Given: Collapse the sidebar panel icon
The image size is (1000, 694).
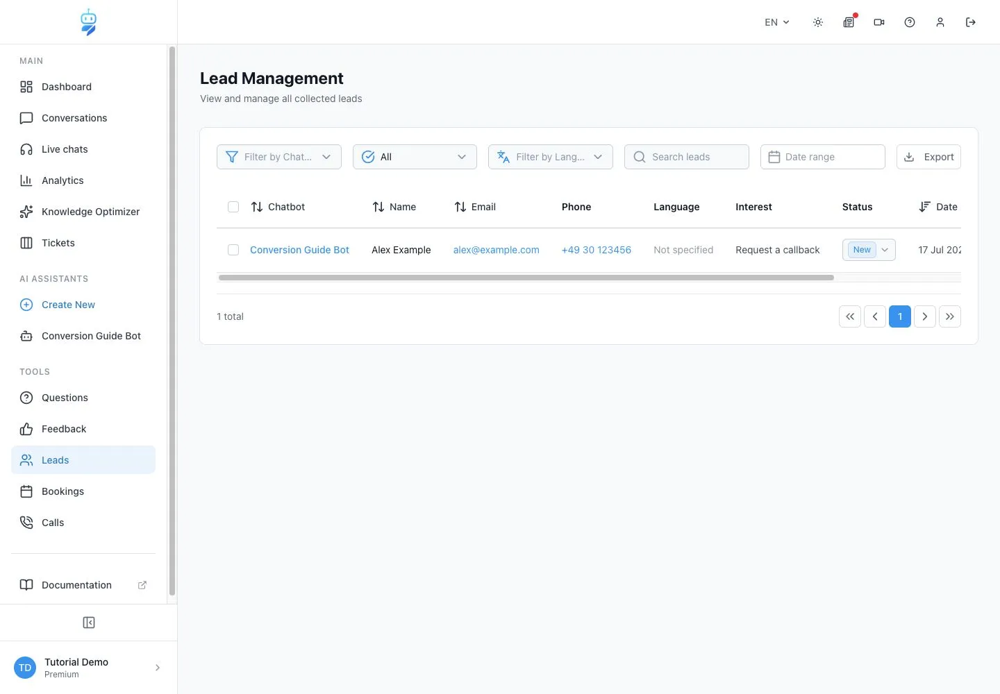Looking at the screenshot, I should (x=89, y=623).
